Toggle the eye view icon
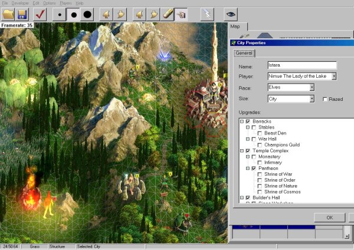Image resolution: width=354 pixels, height=250 pixels. (x=231, y=15)
